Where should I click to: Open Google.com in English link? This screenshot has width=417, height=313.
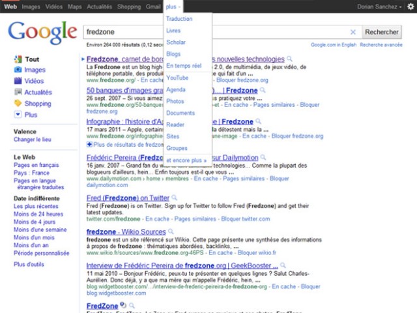point(334,45)
